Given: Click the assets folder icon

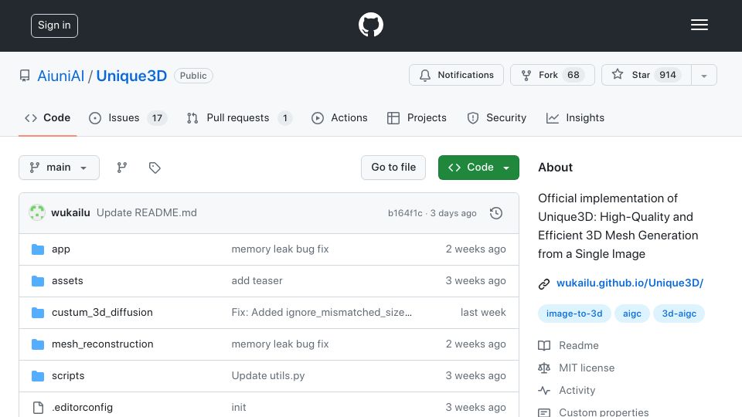Looking at the screenshot, I should pos(38,281).
